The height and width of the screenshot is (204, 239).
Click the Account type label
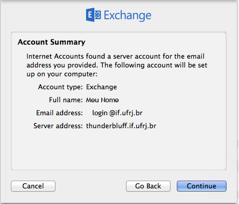60,87
